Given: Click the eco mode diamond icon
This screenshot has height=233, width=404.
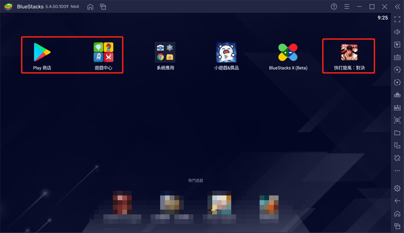Looking at the screenshot, I should (397, 158).
